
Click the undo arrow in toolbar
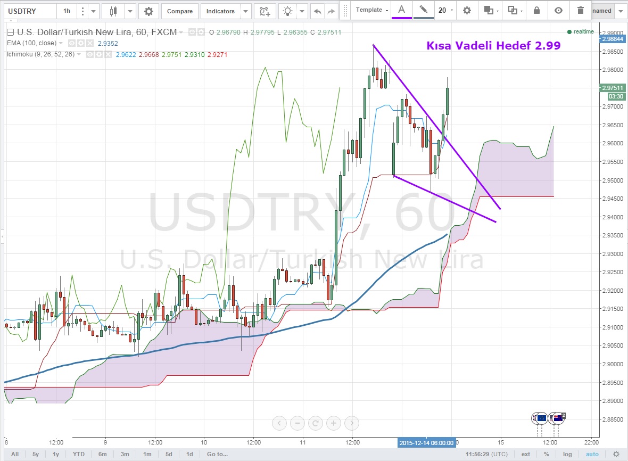317,11
